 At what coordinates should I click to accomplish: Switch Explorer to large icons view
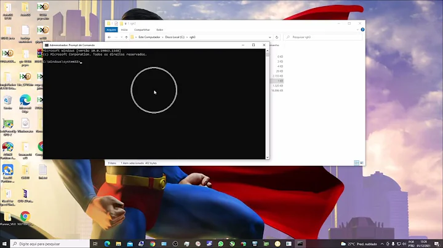[362, 163]
